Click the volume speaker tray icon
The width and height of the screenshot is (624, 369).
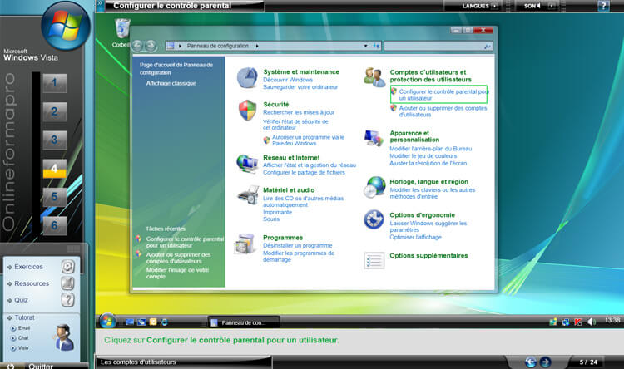[591, 322]
